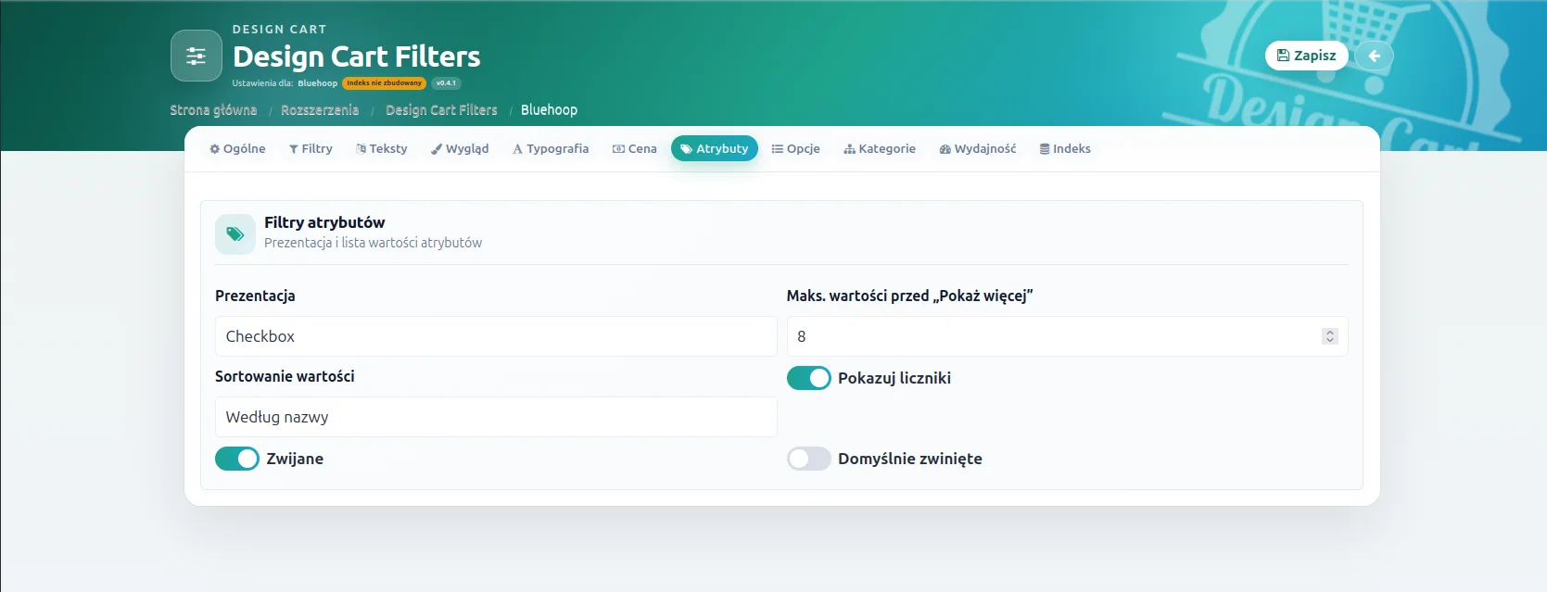
Task: Disable the Pokazuj liczniki toggle
Action: point(809,378)
